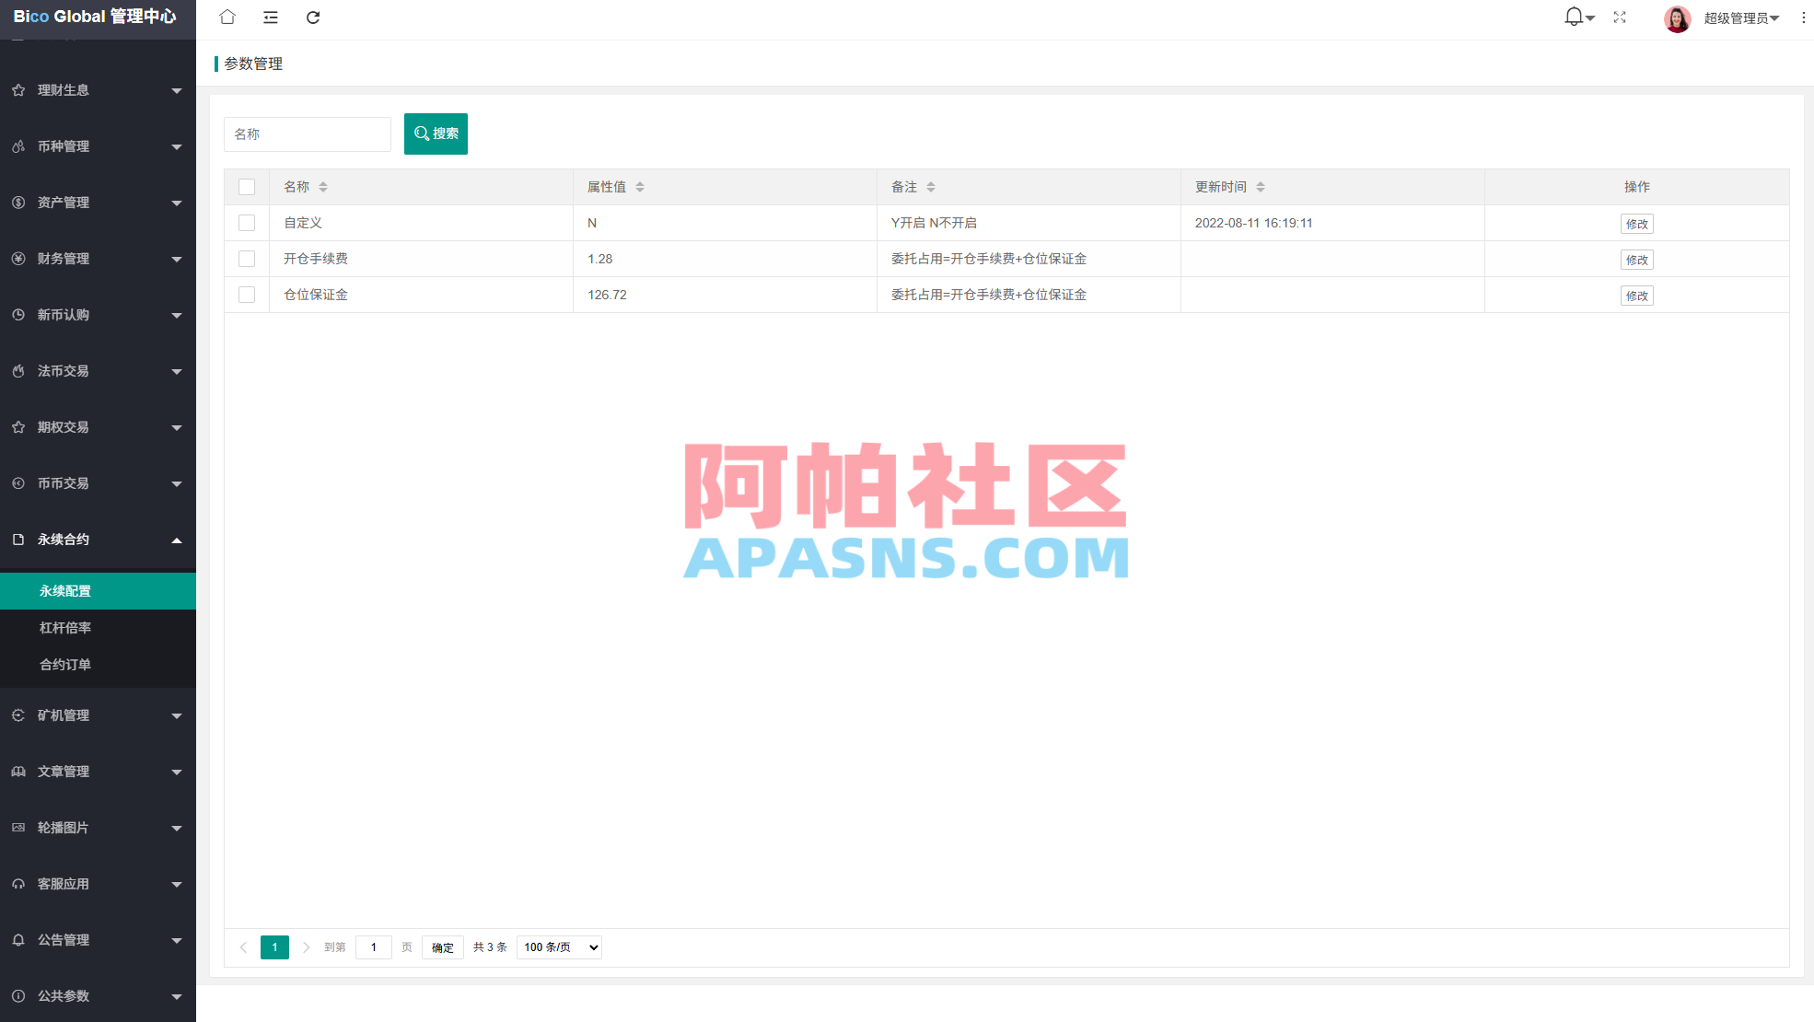Check the checkbox for 开仓手续费 row
Image resolution: width=1814 pixels, height=1022 pixels.
(x=247, y=259)
